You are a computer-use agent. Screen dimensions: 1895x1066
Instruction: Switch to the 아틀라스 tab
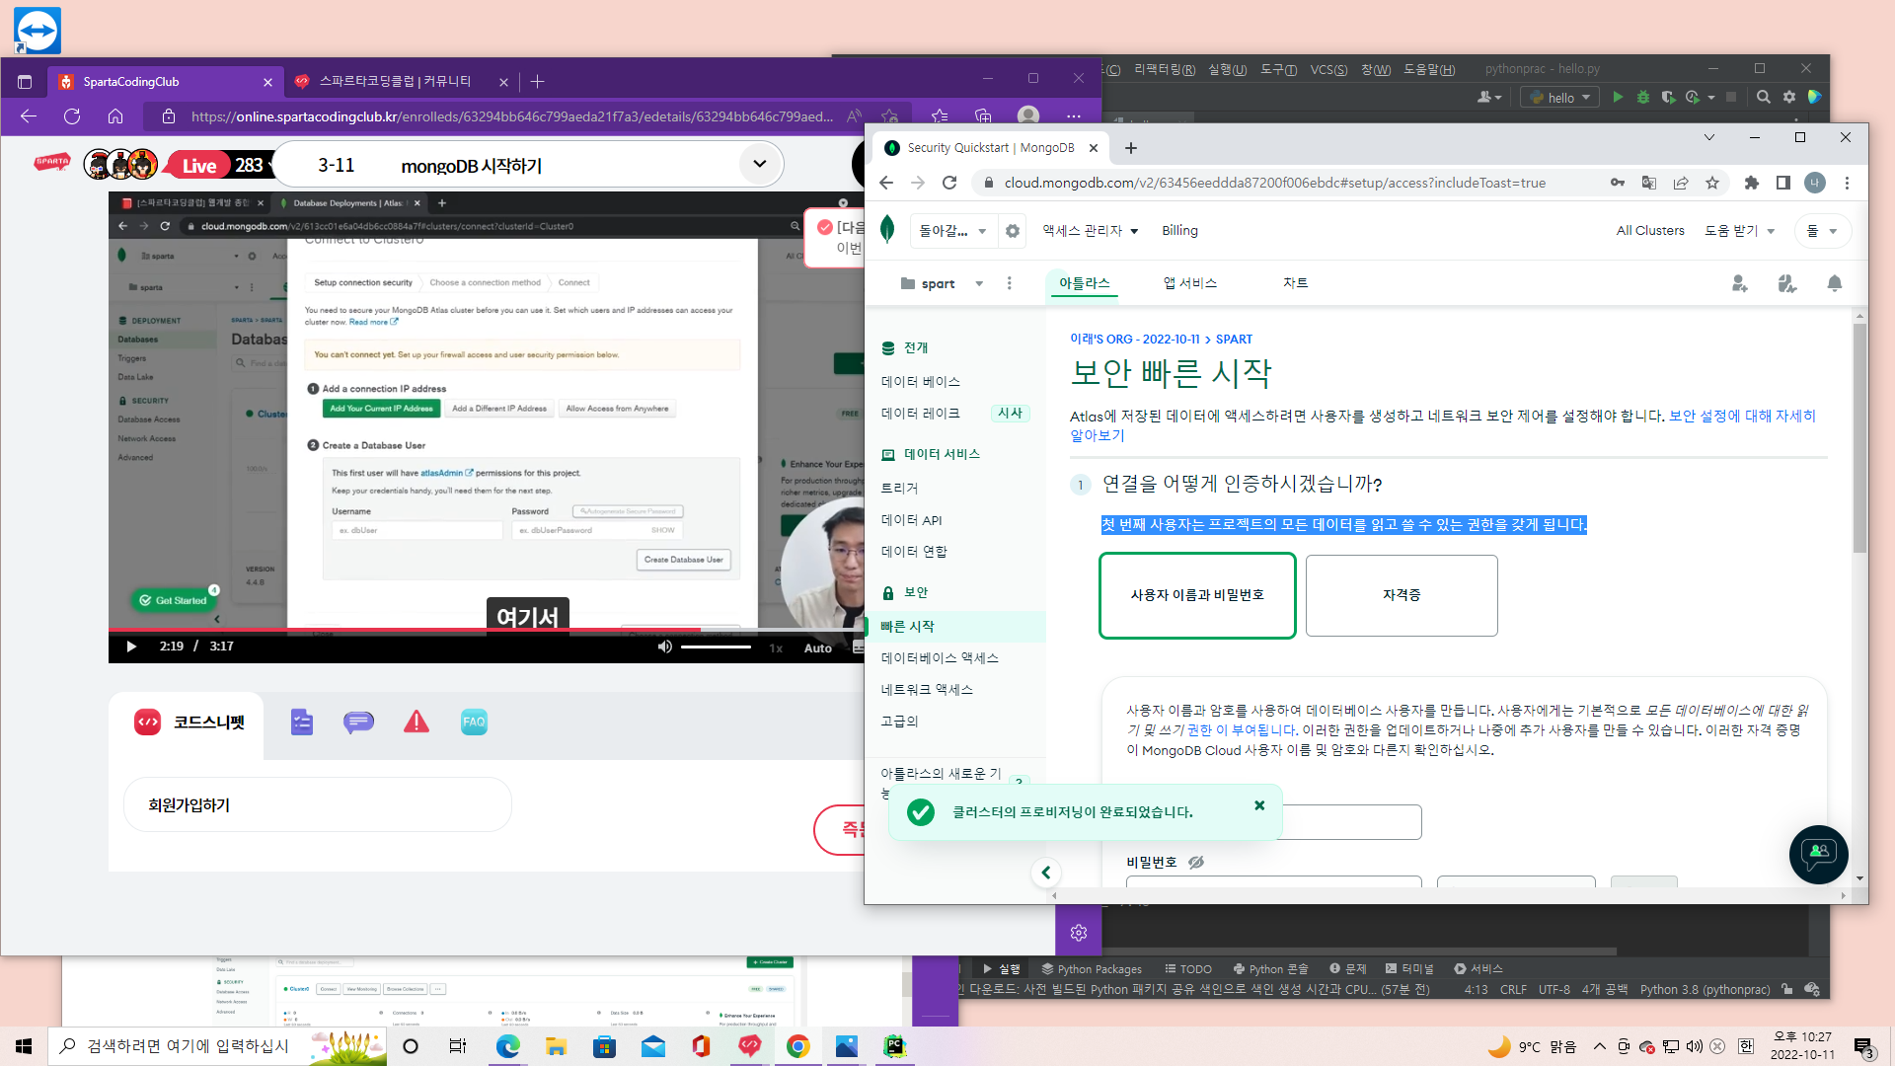[x=1084, y=283]
